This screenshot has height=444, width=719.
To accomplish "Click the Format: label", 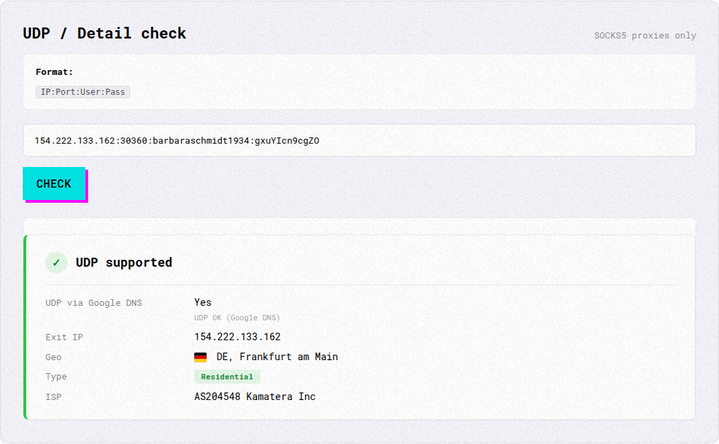I will (54, 72).
